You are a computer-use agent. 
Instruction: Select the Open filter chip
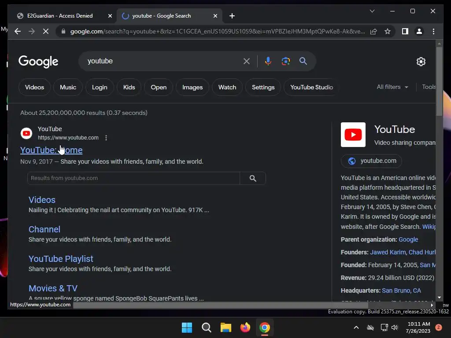click(159, 87)
